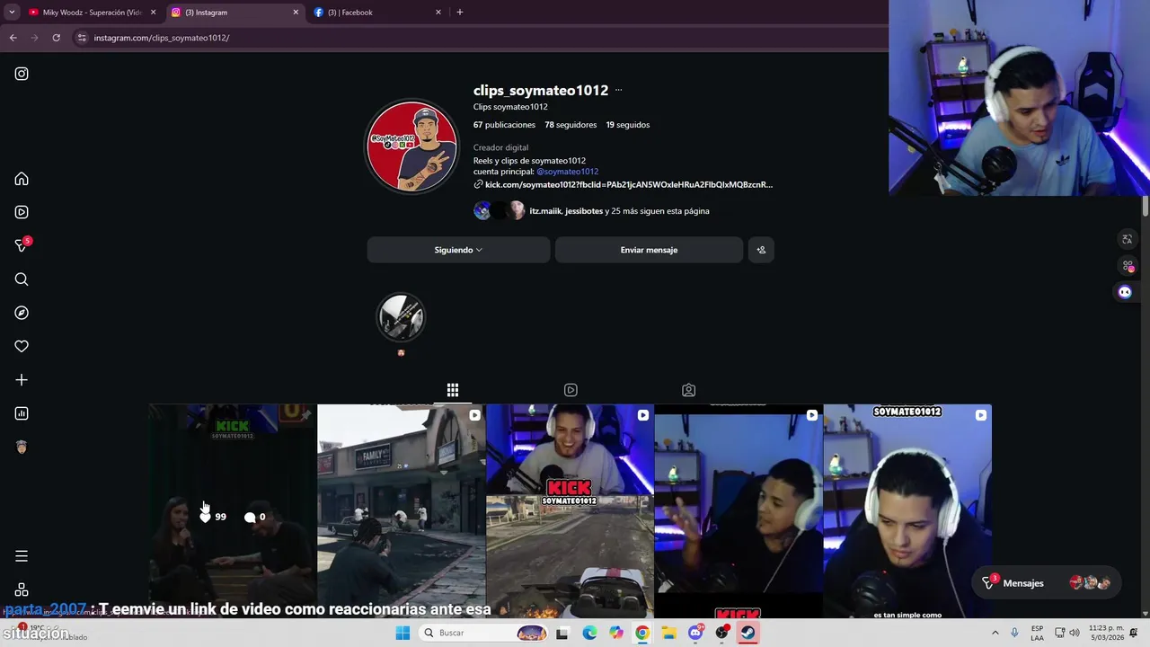The width and height of the screenshot is (1150, 647).
Task: Open Copilot from the taskbar
Action: click(615, 633)
